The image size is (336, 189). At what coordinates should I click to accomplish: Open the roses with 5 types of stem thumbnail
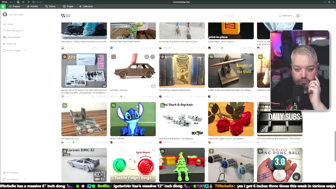231,119
